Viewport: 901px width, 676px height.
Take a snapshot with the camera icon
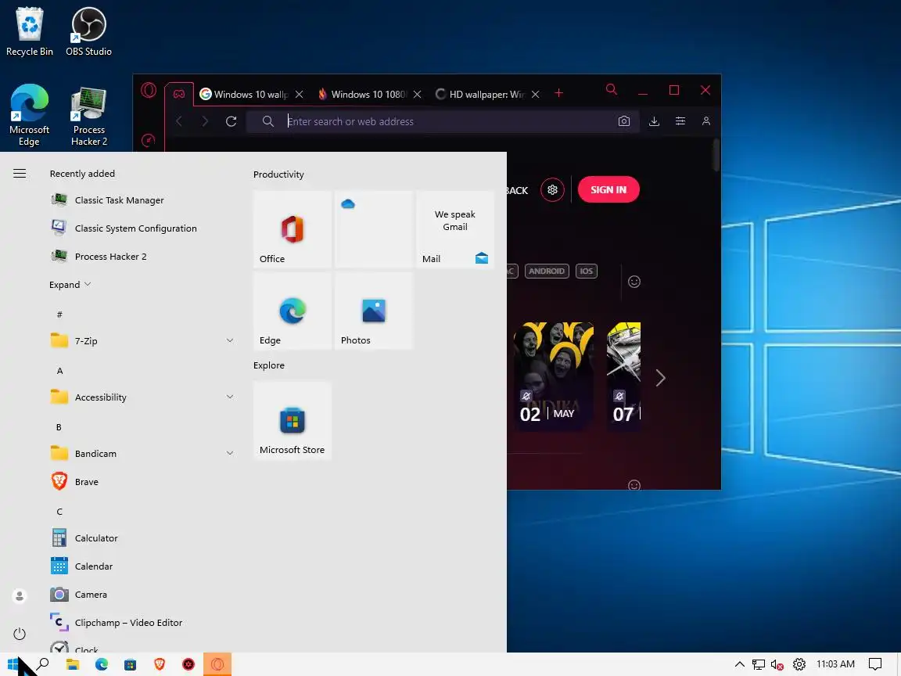coord(624,121)
